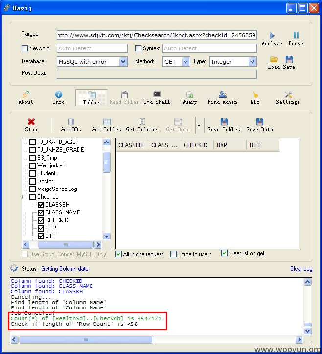Screen dimensions: 322x354
Task: Open the Database dropdown
Action: (x=123, y=61)
